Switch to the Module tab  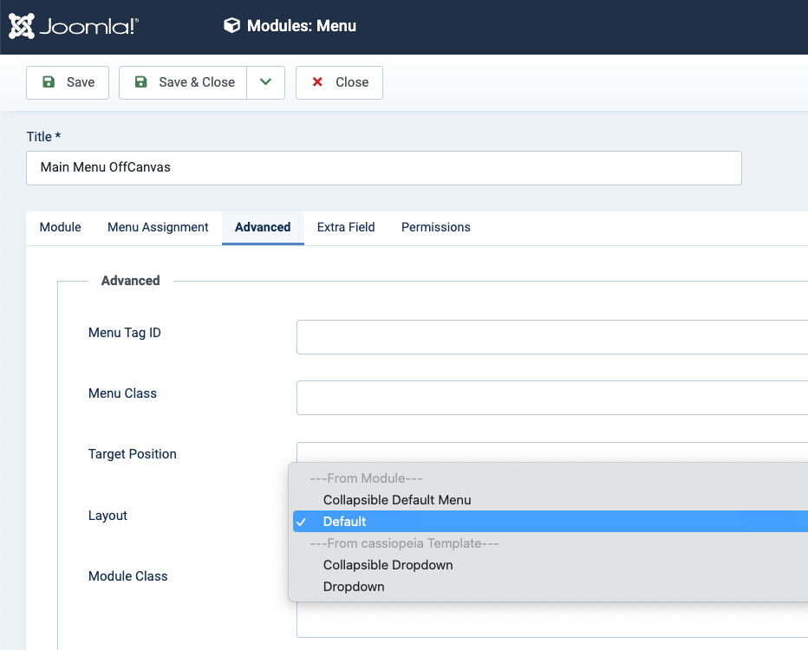pyautogui.click(x=61, y=227)
